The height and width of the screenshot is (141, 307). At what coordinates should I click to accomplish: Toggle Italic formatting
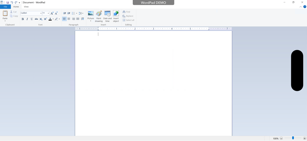pos(27,19)
